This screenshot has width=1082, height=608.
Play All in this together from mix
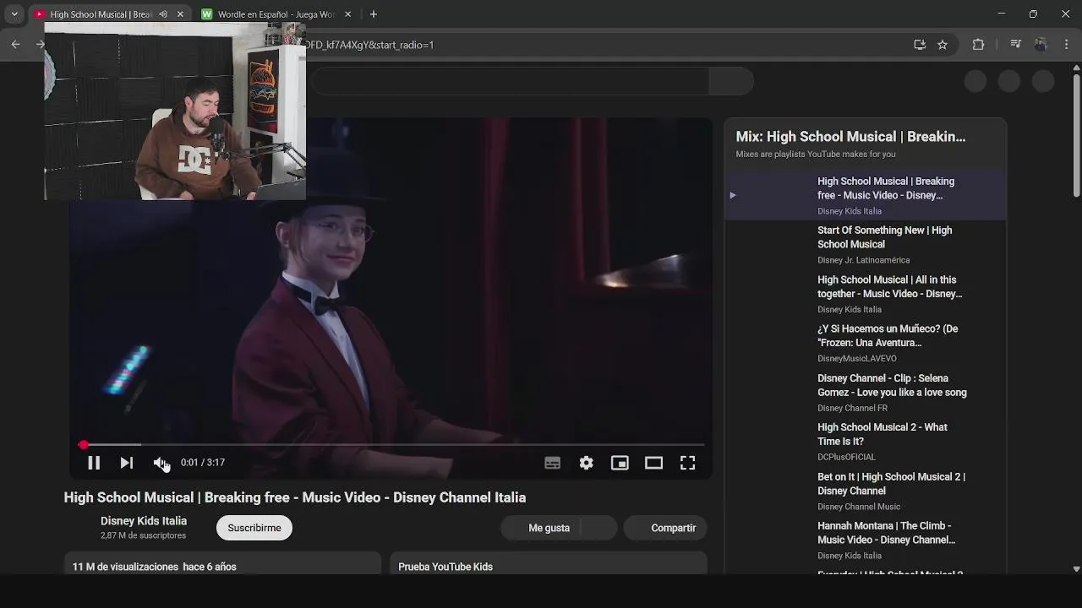coord(866,294)
